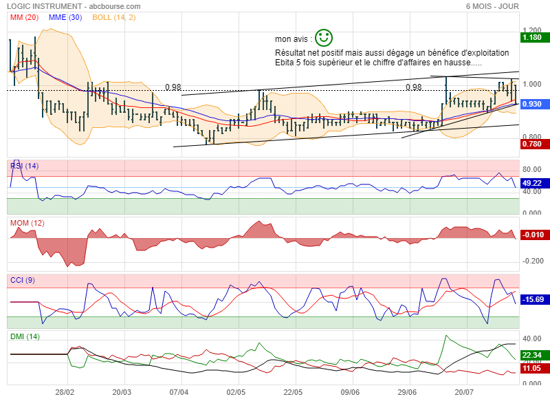Click the 28/02 date label
This screenshot has height=399, width=550.
pyautogui.click(x=65, y=392)
